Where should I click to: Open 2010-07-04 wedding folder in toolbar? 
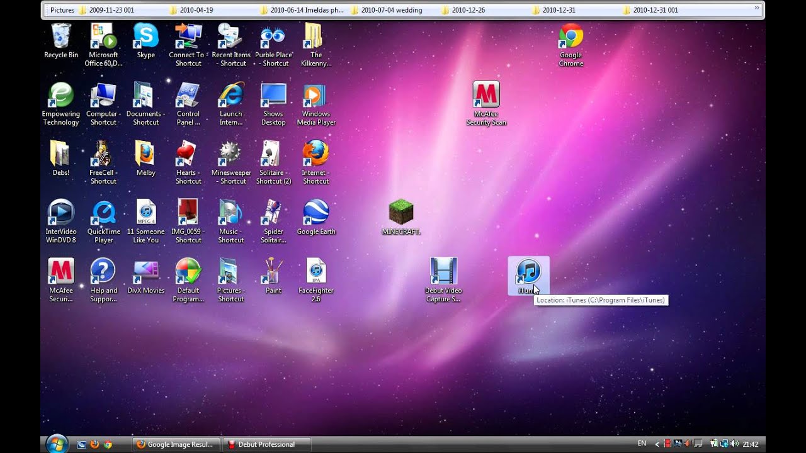(x=387, y=10)
